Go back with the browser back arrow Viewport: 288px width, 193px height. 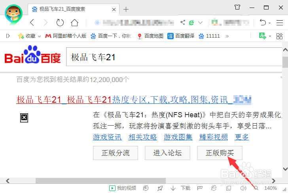coord(32,23)
